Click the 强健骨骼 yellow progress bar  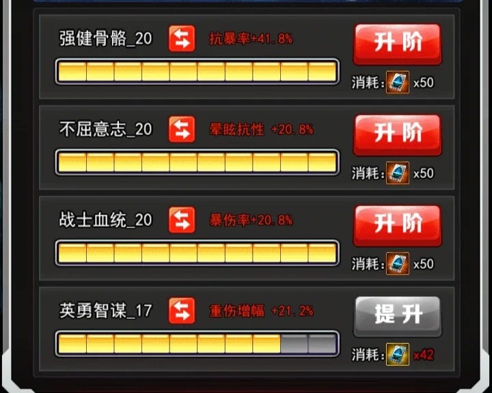[197, 71]
